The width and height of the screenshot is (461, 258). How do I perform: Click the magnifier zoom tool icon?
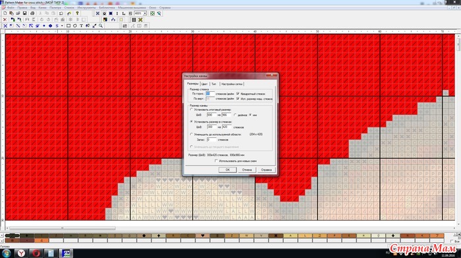[x=101, y=26]
